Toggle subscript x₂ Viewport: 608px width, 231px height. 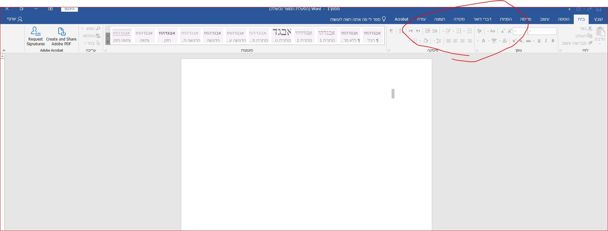click(x=521, y=41)
